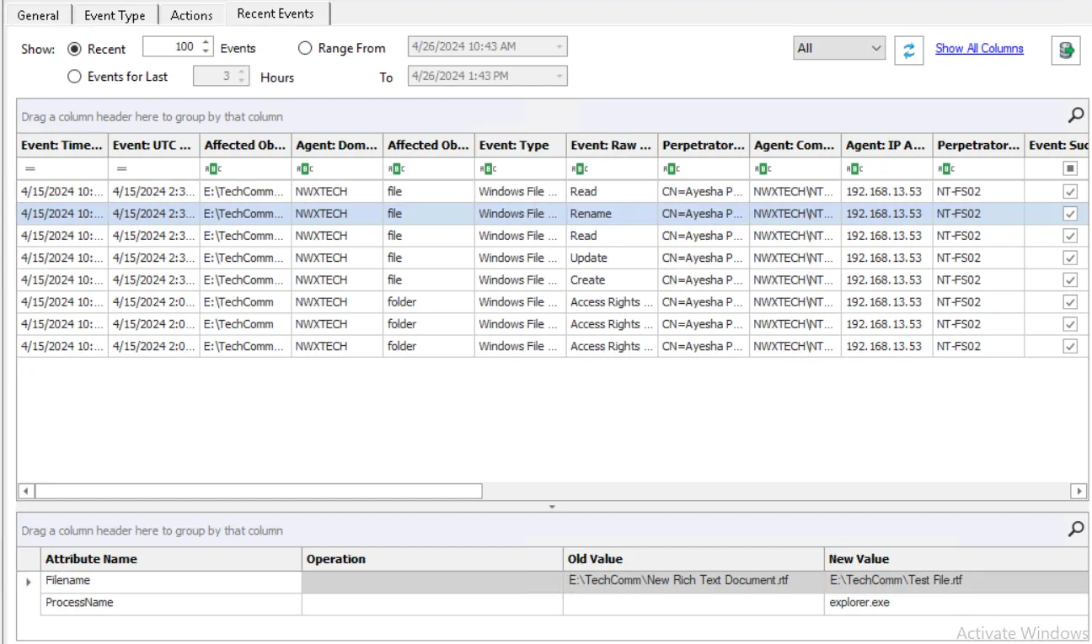This screenshot has width=1092, height=644.
Task: Click the database export icon
Action: pyautogui.click(x=1066, y=50)
